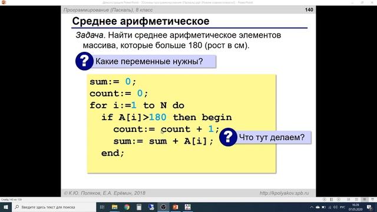
Task: Click the code line 'sum:= sum + A[i];'
Action: tap(163, 141)
